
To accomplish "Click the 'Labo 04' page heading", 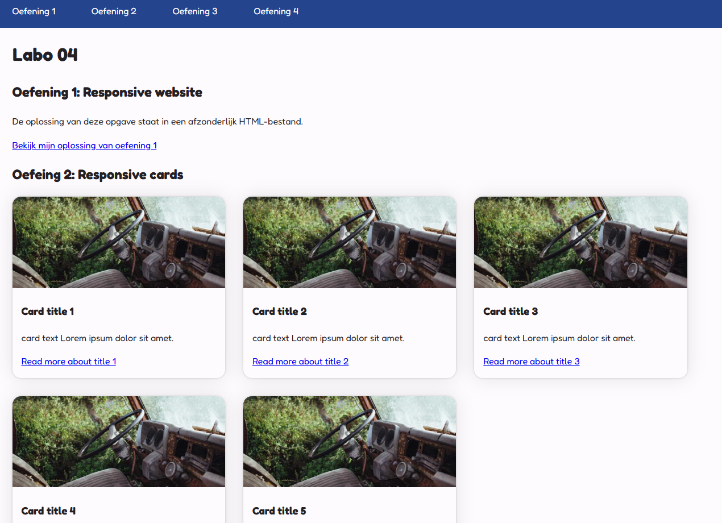I will pyautogui.click(x=45, y=55).
